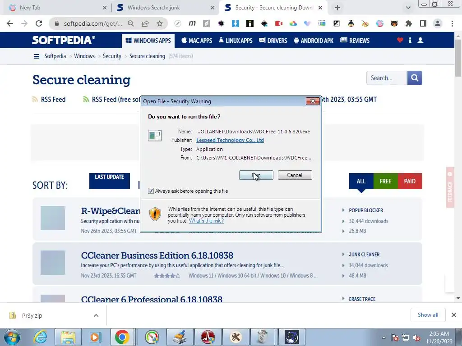Click the page vertical scrollbar thumb
This screenshot has height=346, width=462.
pos(458,57)
